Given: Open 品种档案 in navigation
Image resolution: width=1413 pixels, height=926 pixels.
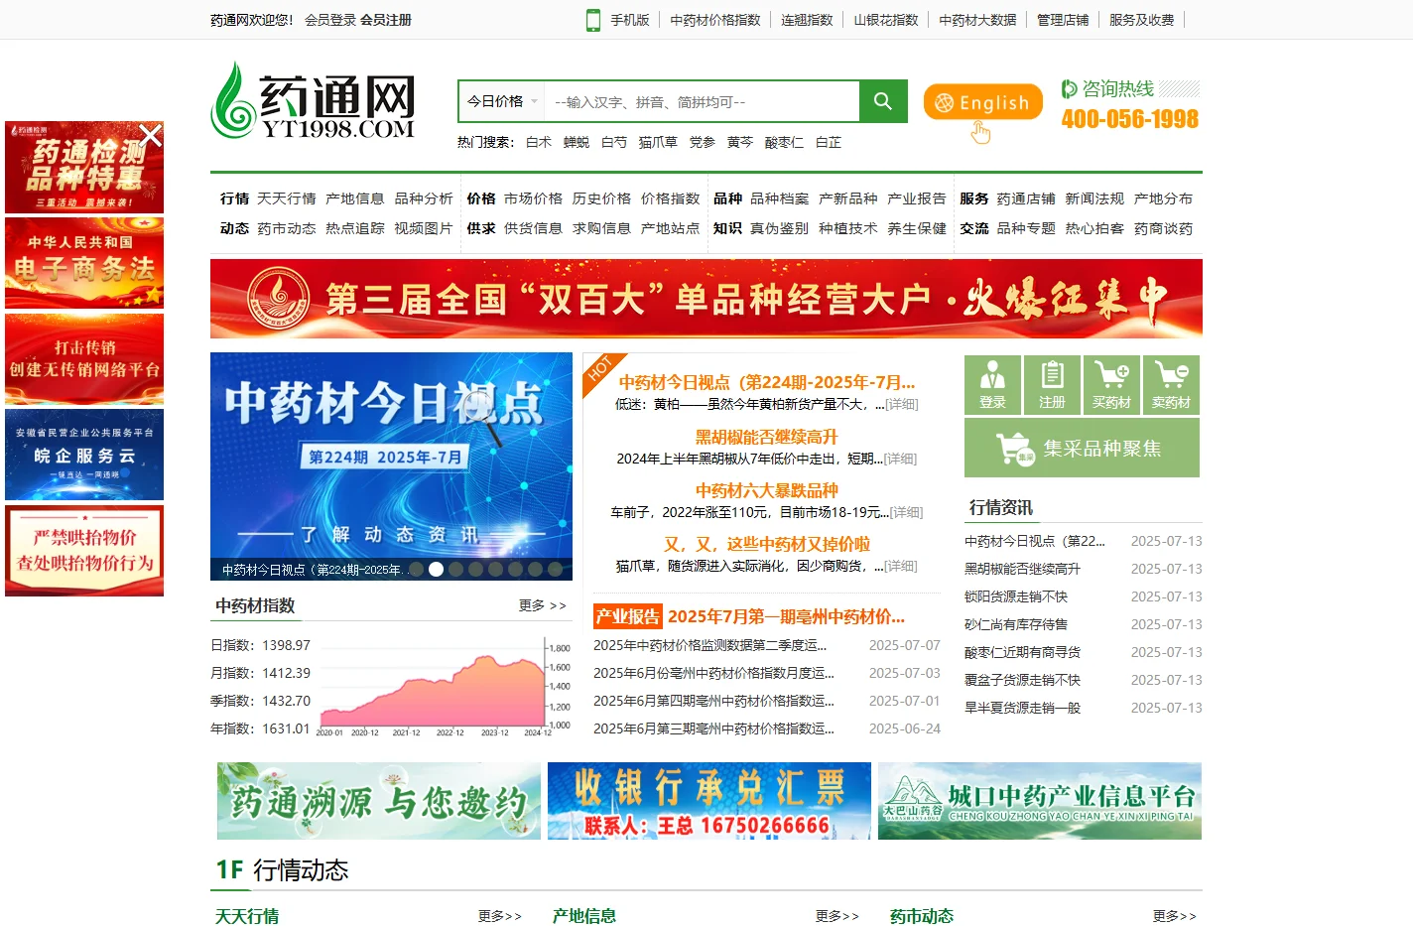Looking at the screenshot, I should click(779, 198).
